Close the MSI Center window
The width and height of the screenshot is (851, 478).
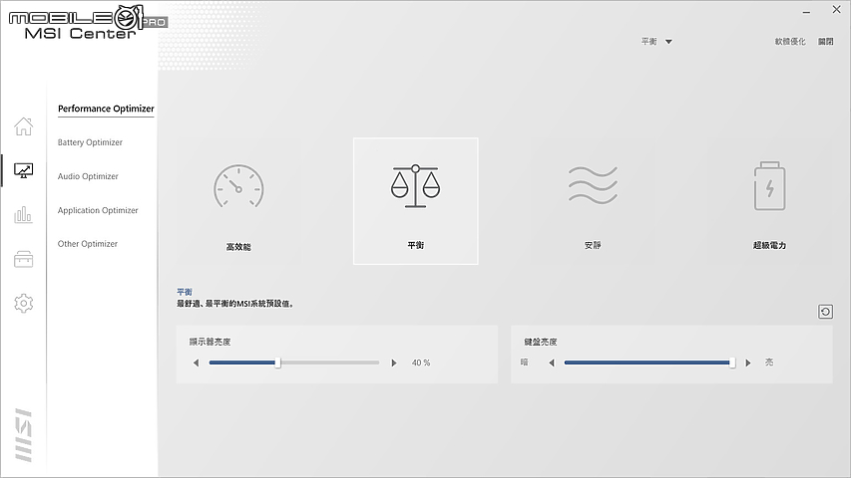(836, 10)
